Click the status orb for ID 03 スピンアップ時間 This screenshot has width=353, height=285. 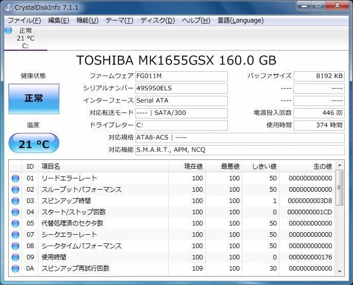point(15,201)
